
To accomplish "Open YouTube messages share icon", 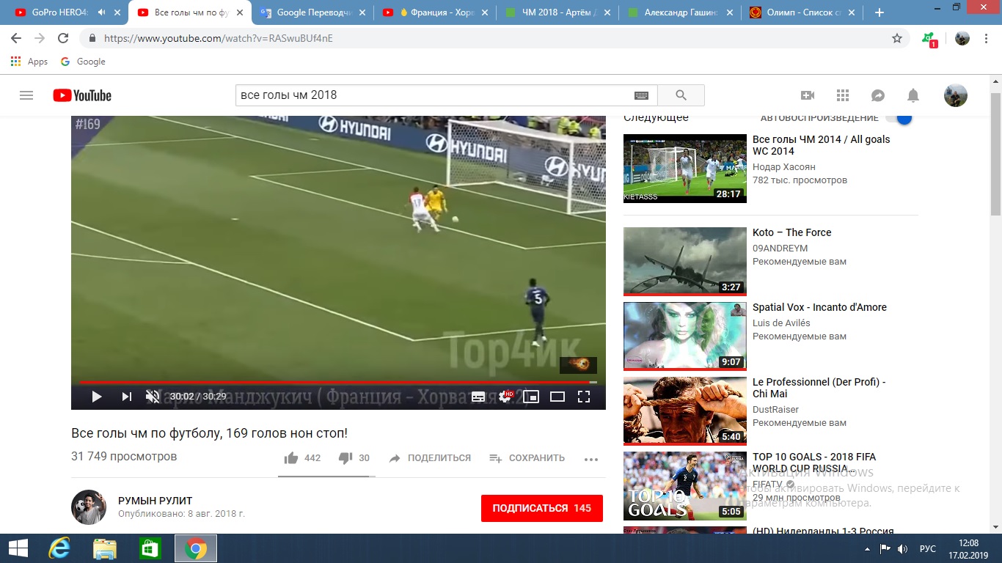I will click(x=878, y=95).
